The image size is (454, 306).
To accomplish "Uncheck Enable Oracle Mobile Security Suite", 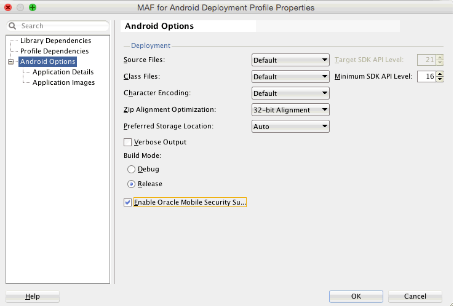I will [x=128, y=202].
